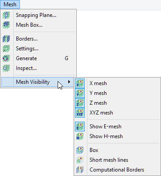The width and height of the screenshot is (161, 176).
Task: Click the Borders icon
Action: tap(6, 39)
